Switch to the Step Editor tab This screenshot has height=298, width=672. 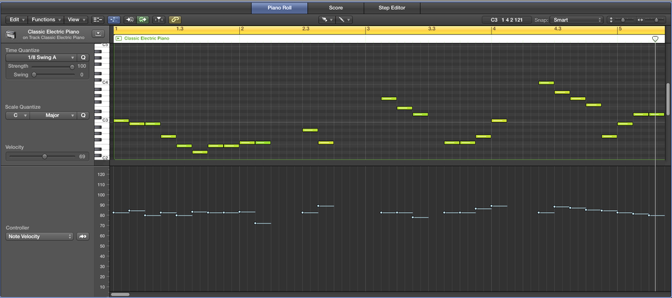coord(392,8)
